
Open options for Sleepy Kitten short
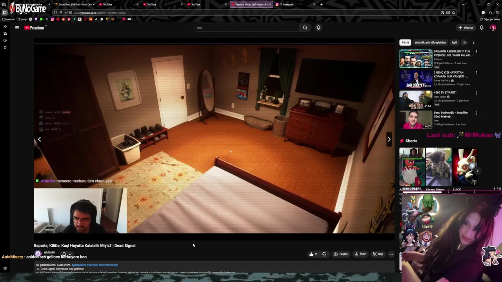448,191
